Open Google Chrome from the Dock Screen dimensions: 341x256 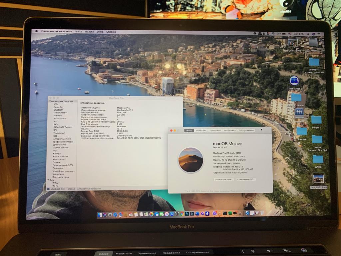[x=182, y=214]
